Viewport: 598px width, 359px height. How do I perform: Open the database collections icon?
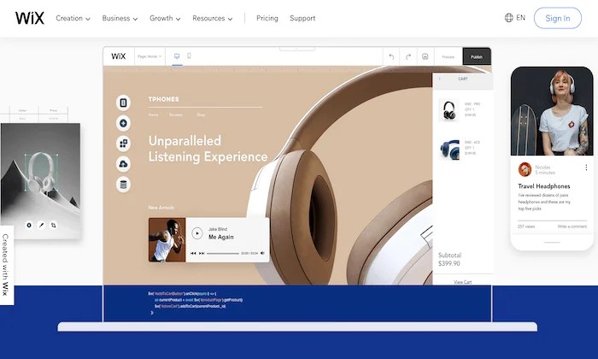point(123,185)
